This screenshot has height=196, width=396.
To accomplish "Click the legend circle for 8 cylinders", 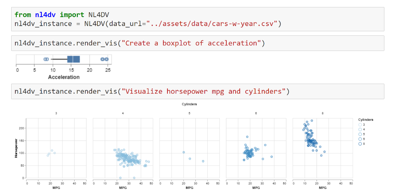I will [360, 144].
